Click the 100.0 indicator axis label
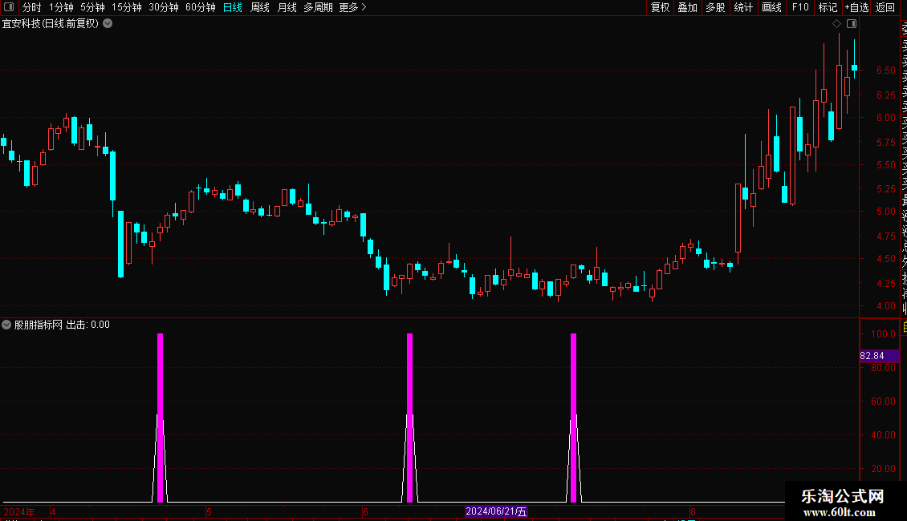Viewport: 907px width, 521px height. [x=883, y=334]
